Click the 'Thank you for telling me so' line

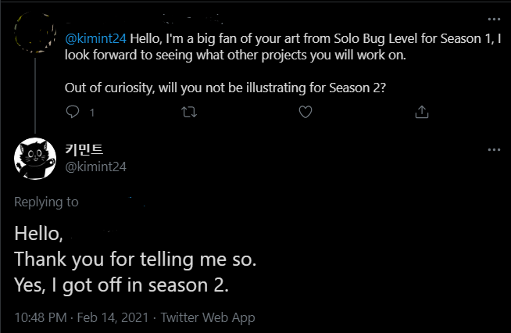135,259
